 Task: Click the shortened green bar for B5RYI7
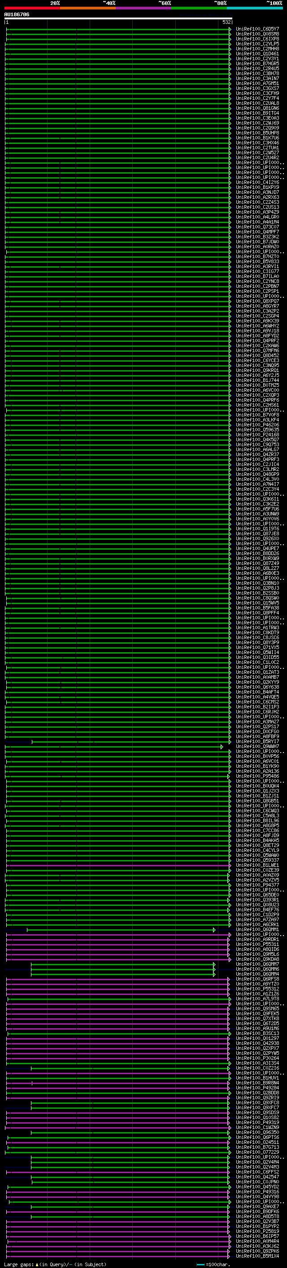point(131,741)
